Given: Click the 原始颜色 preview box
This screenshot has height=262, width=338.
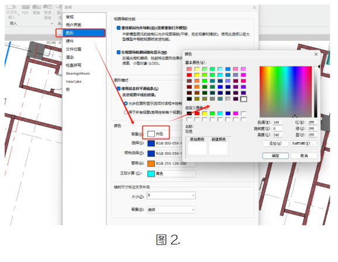Looking at the screenshot, I should click(x=197, y=148).
